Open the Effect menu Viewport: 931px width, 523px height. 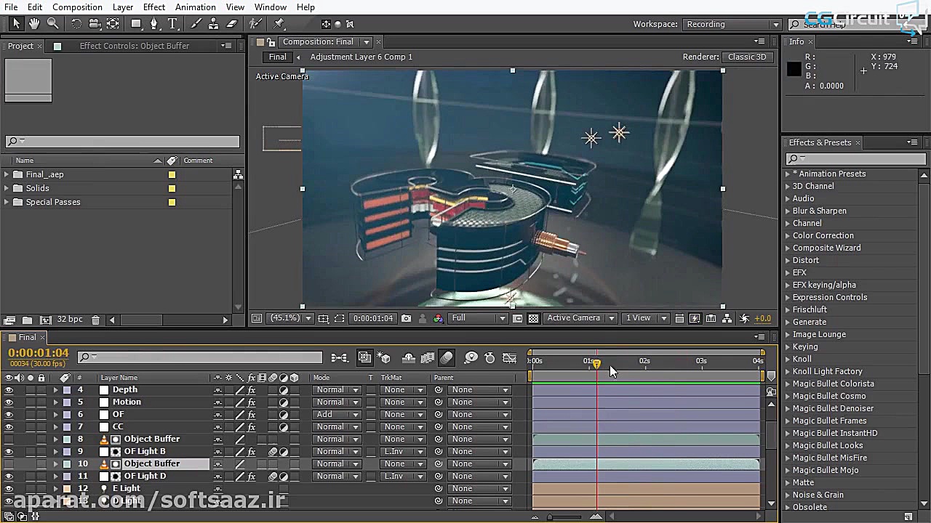153,7
